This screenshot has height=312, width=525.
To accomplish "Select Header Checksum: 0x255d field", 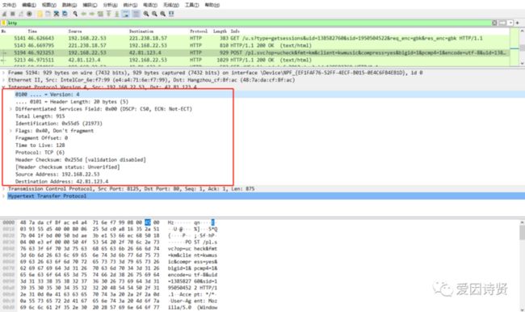I will (x=80, y=160).
